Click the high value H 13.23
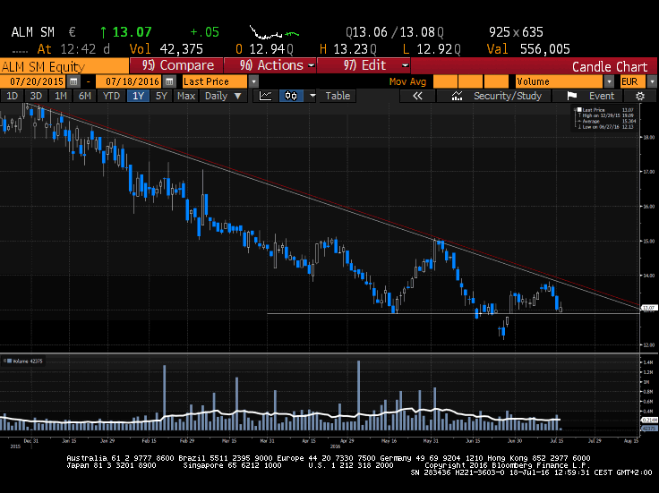Image resolution: width=659 pixels, height=493 pixels. click(x=347, y=49)
